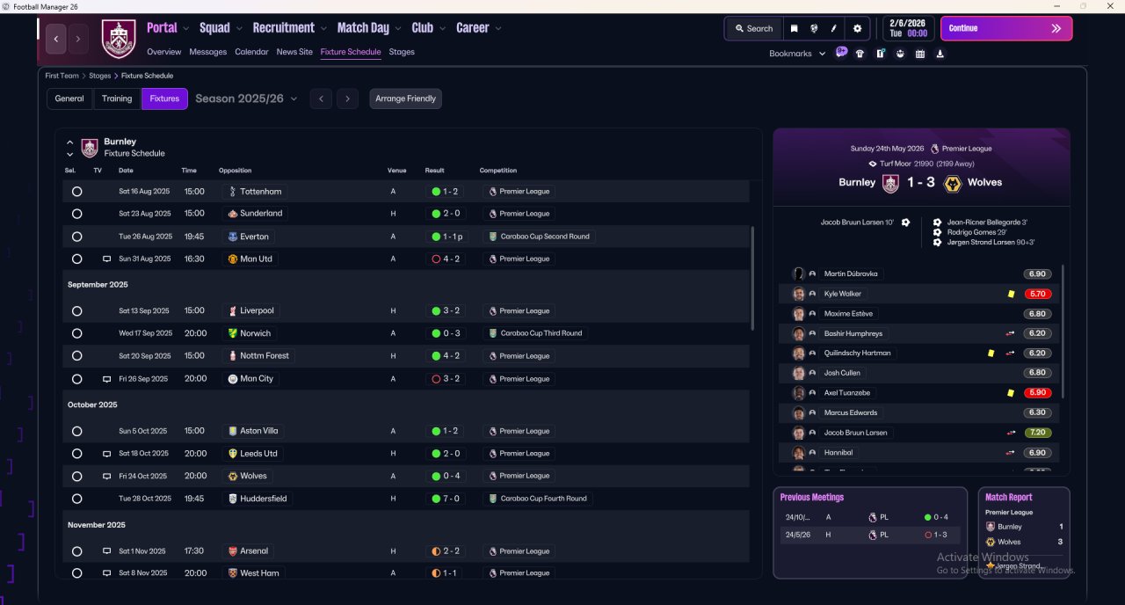Open the Overview sub-tab
Screen dimensions: 1125x605
[x=164, y=52]
